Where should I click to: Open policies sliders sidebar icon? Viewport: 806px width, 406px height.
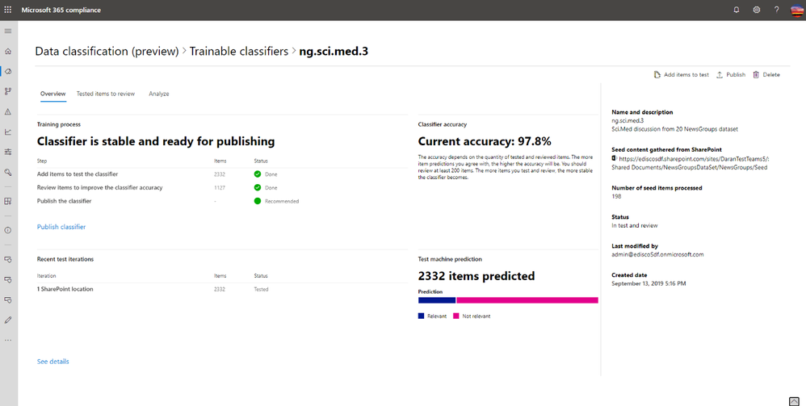pyautogui.click(x=8, y=152)
